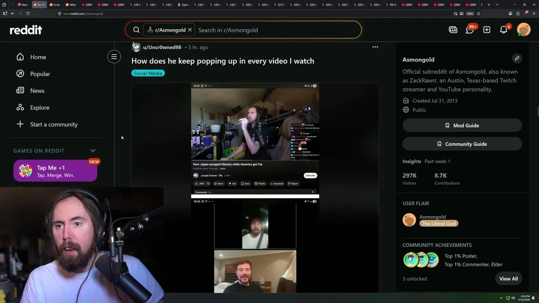Screen dimensions: 539x303
Task: Reload the Reddit page
Action: point(28,13)
